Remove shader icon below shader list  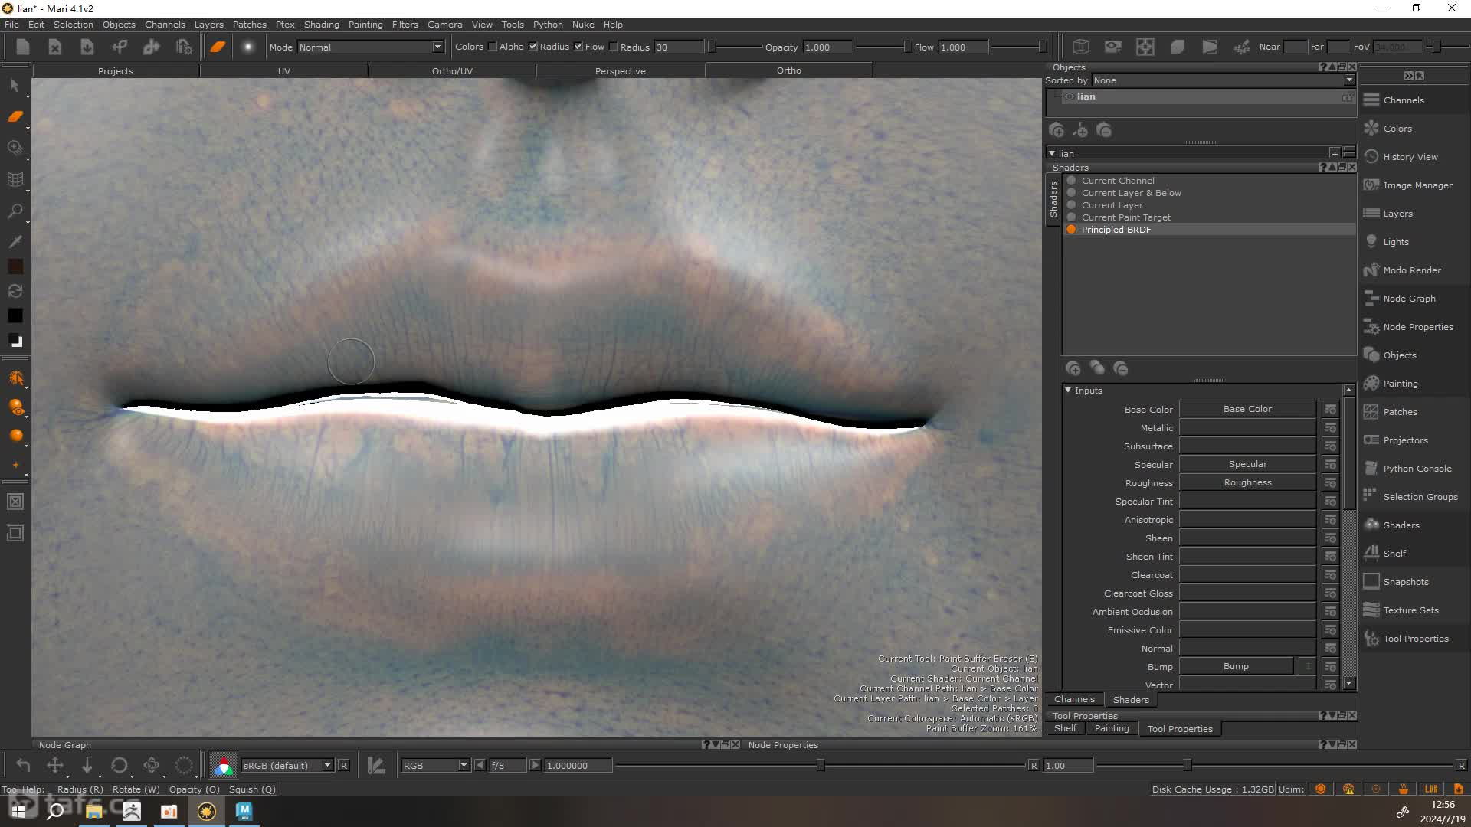1121,368
